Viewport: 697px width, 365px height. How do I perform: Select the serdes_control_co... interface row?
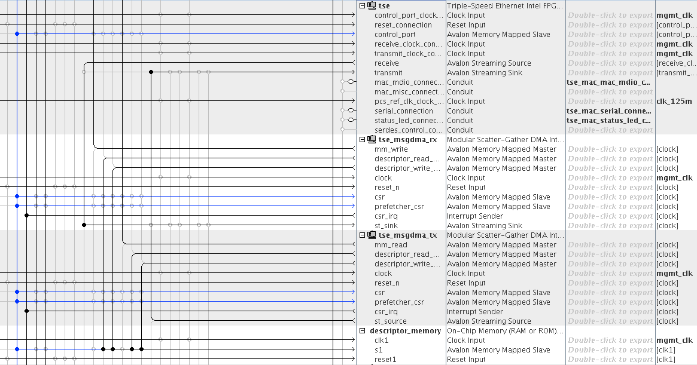click(409, 130)
